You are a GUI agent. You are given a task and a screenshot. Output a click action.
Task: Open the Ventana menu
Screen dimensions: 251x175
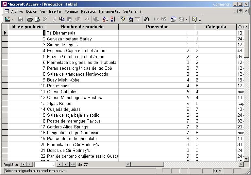point(130,11)
